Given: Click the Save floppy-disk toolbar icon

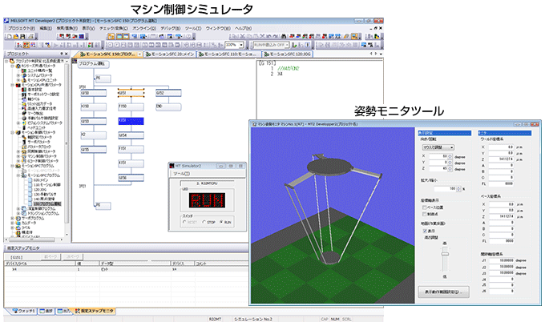Looking at the screenshot, I should click(x=22, y=36).
